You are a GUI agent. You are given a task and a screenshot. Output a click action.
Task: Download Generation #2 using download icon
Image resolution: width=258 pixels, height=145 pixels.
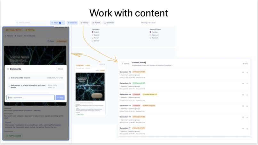[x=247, y=117]
